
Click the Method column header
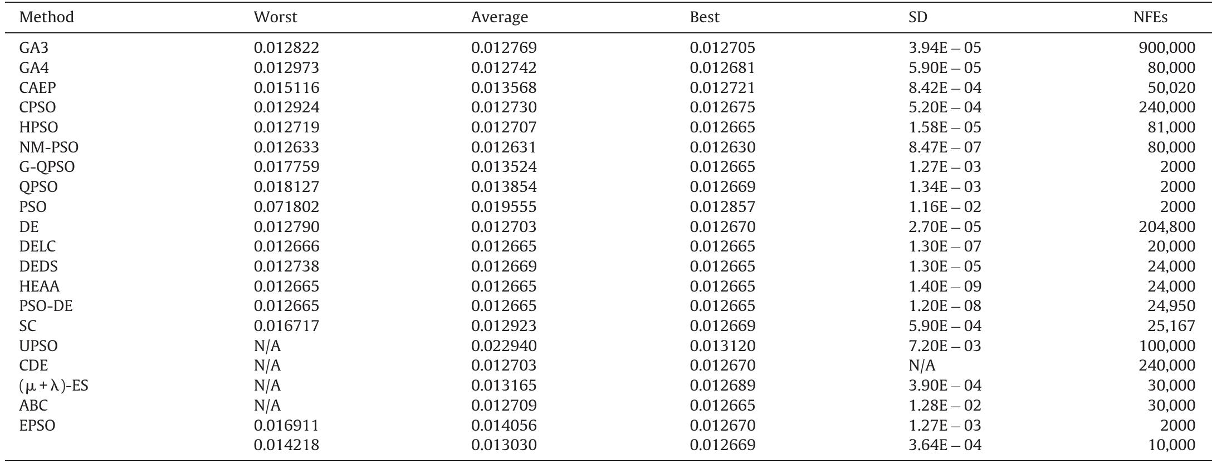[46, 17]
